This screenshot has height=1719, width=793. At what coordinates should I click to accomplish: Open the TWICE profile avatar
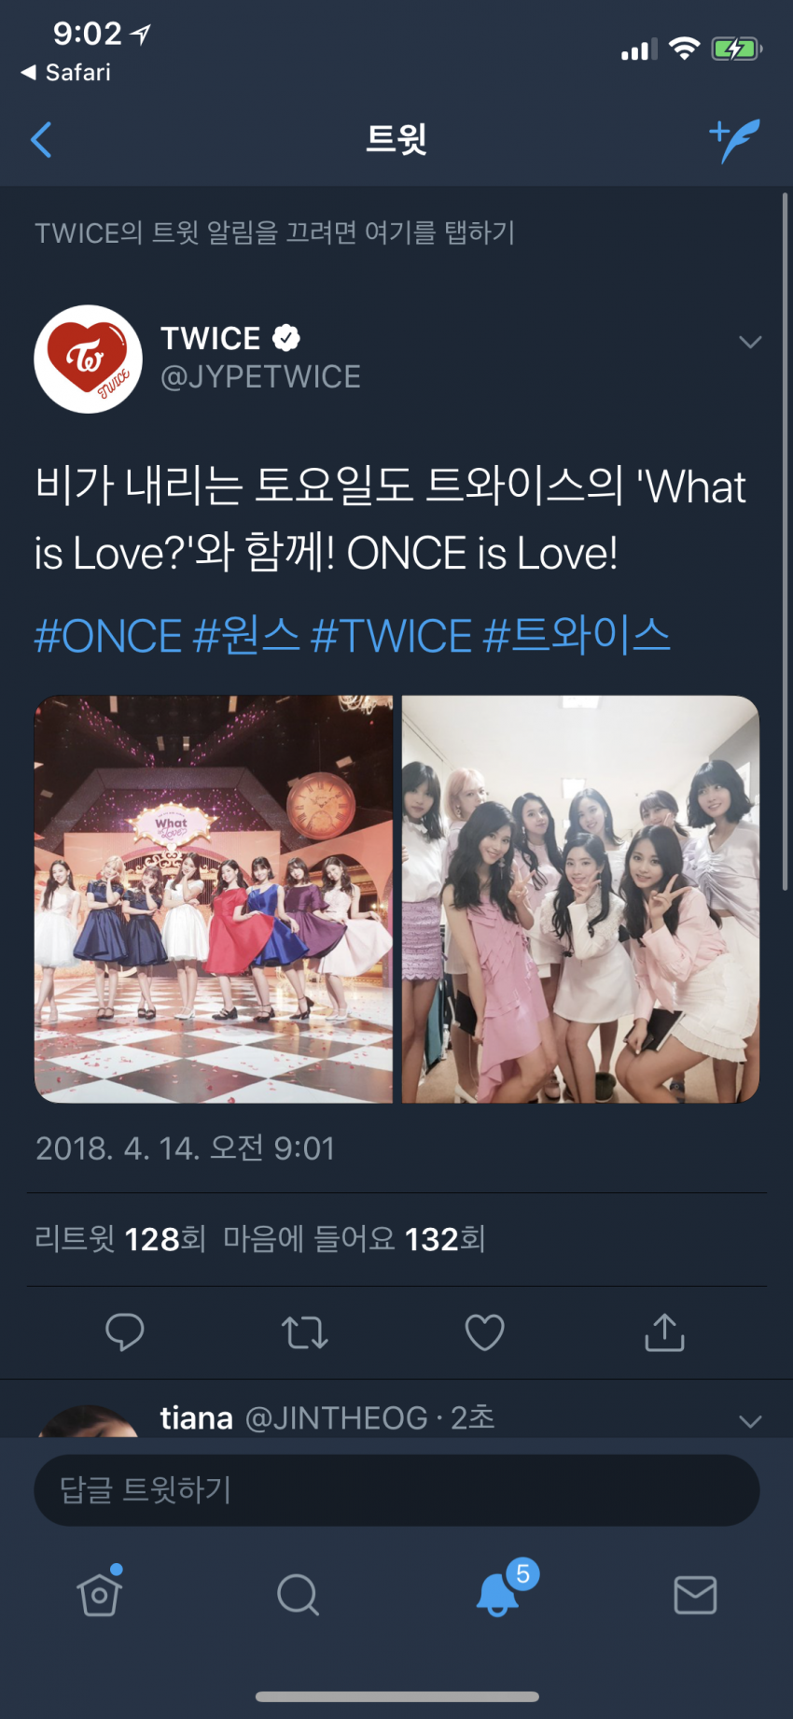point(89,359)
